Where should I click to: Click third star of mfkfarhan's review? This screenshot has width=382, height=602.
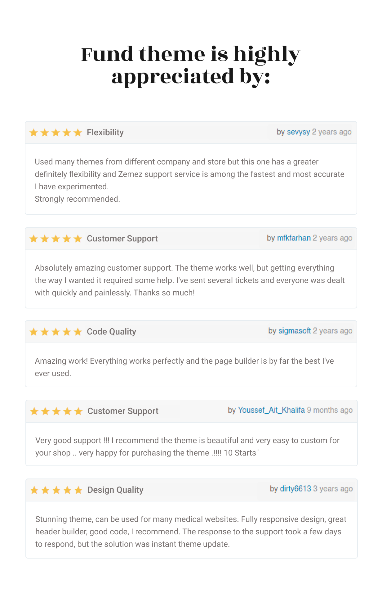click(x=56, y=239)
